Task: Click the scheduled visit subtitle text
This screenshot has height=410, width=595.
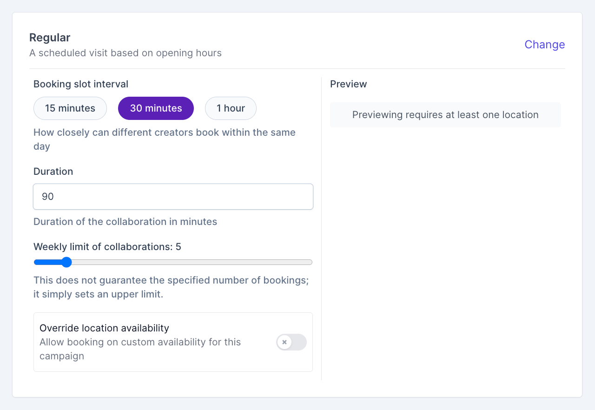Action: [x=126, y=53]
